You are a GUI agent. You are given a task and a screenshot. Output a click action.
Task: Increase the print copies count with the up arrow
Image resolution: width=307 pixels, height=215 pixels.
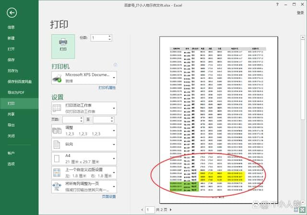click(x=110, y=36)
